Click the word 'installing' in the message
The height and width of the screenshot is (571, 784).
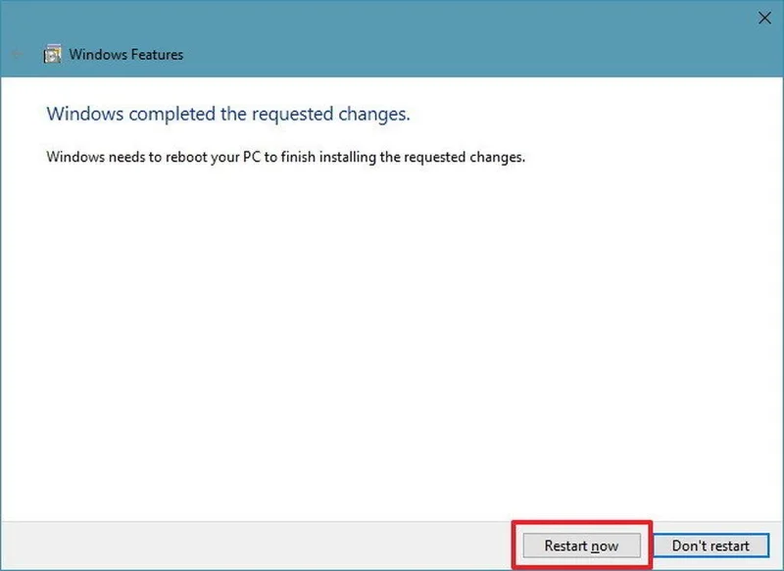(x=348, y=158)
